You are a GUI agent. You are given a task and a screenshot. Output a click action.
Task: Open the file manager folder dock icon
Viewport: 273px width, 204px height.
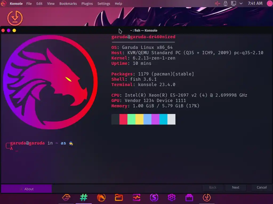click(x=119, y=197)
